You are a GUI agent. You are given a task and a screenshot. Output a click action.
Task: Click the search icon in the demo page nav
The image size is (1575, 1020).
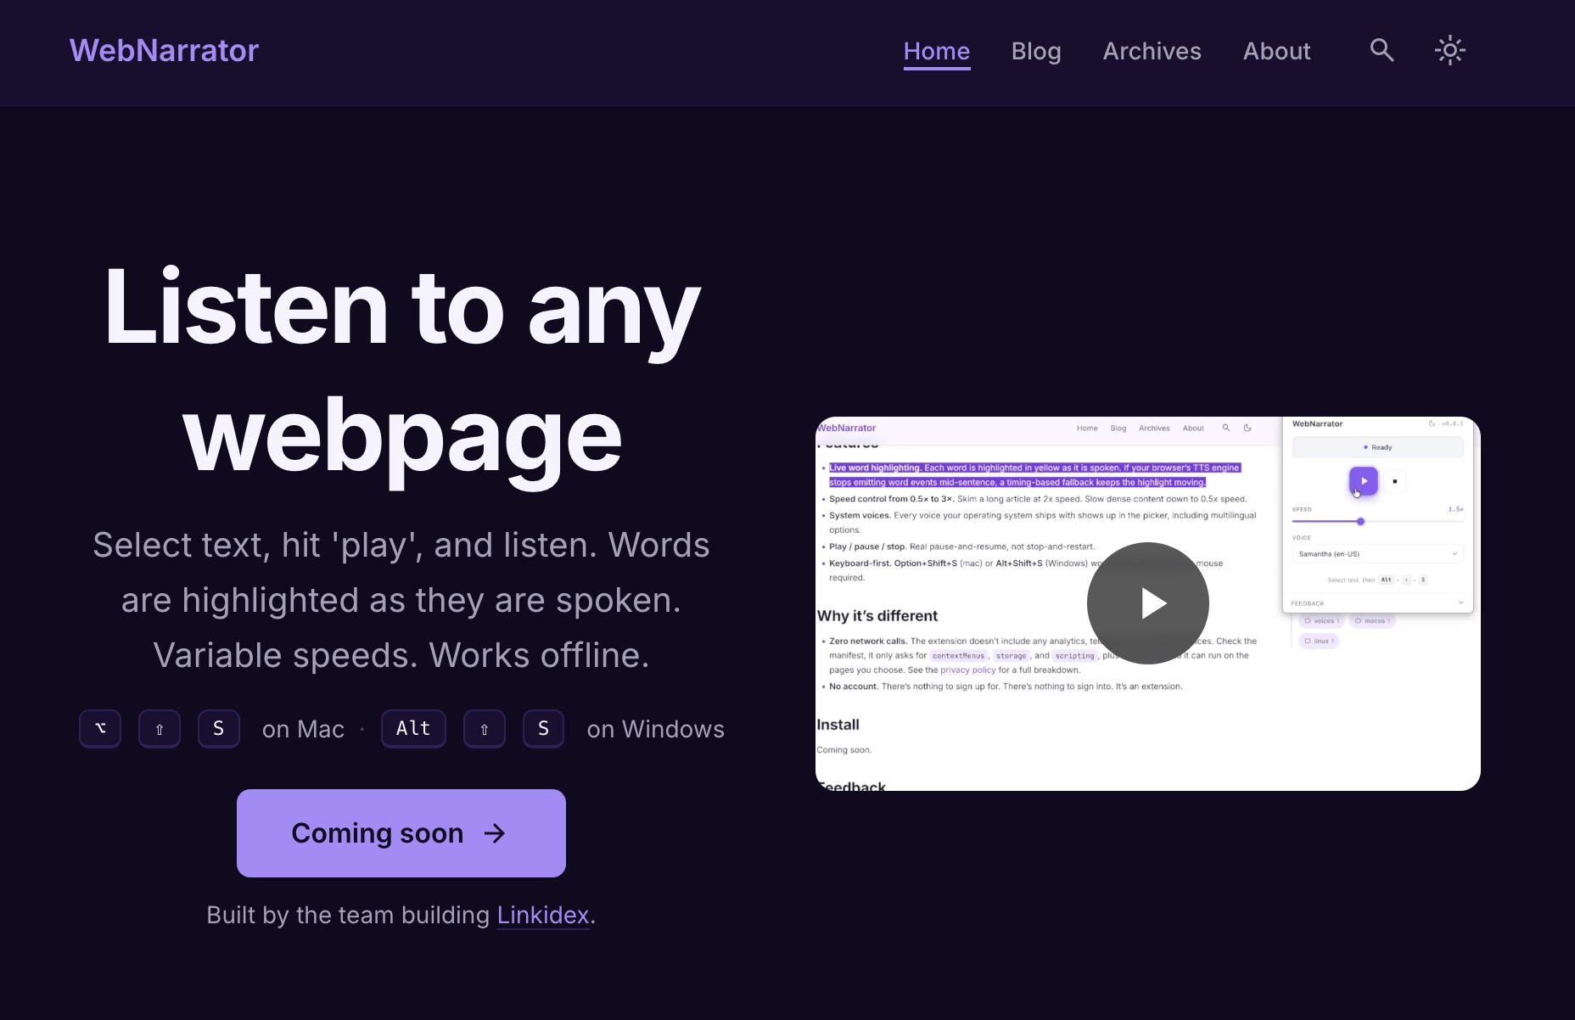1226,428
